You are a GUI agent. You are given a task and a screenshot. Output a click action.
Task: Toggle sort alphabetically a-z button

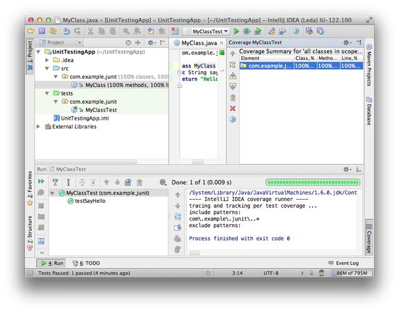(68, 182)
